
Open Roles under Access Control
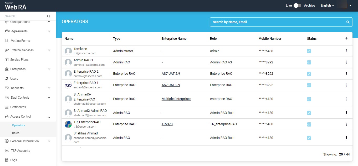click(16, 133)
